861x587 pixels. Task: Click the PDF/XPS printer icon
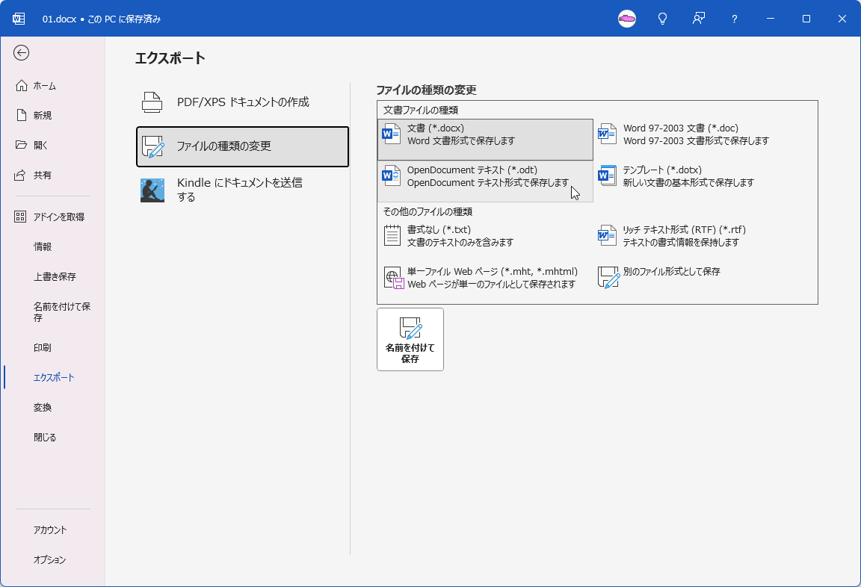pyautogui.click(x=152, y=102)
